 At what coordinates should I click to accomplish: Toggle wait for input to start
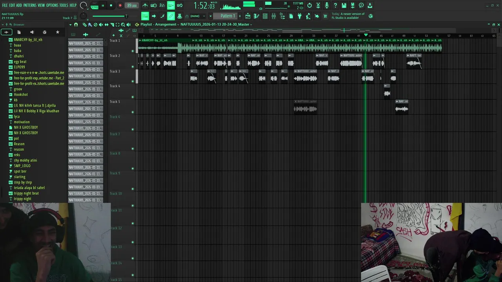point(154,5)
